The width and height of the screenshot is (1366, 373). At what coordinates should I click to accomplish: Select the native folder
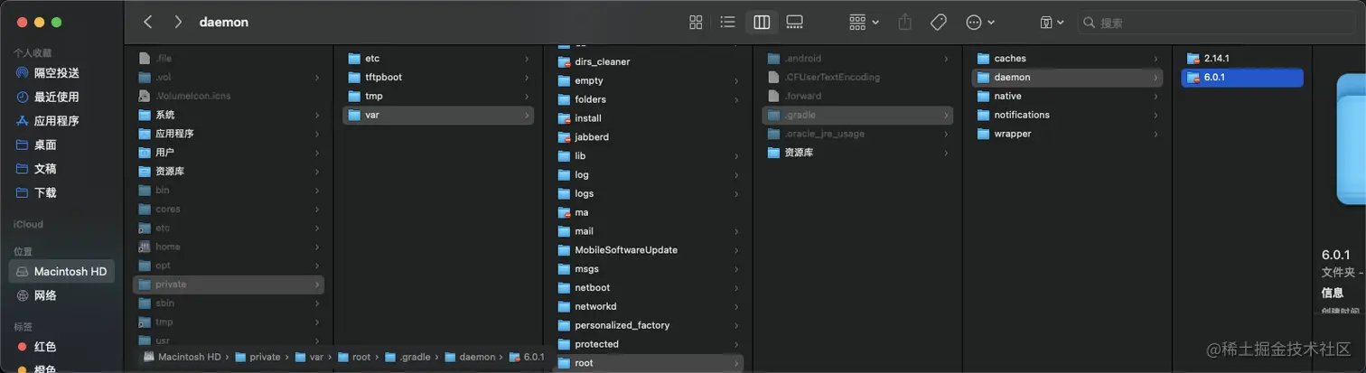(x=1067, y=96)
